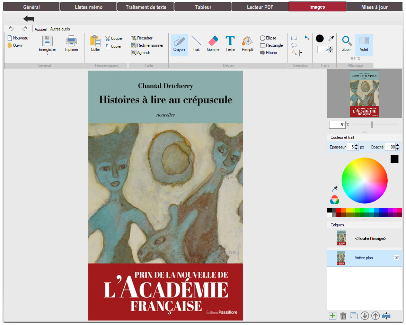Choose the Ellipse shape tool
This screenshot has width=406, height=325.
pyautogui.click(x=268, y=38)
